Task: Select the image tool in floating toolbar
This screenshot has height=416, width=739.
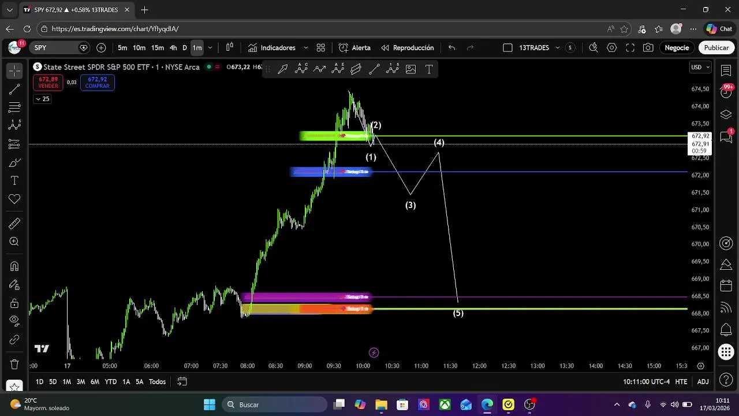Action: 411,69
